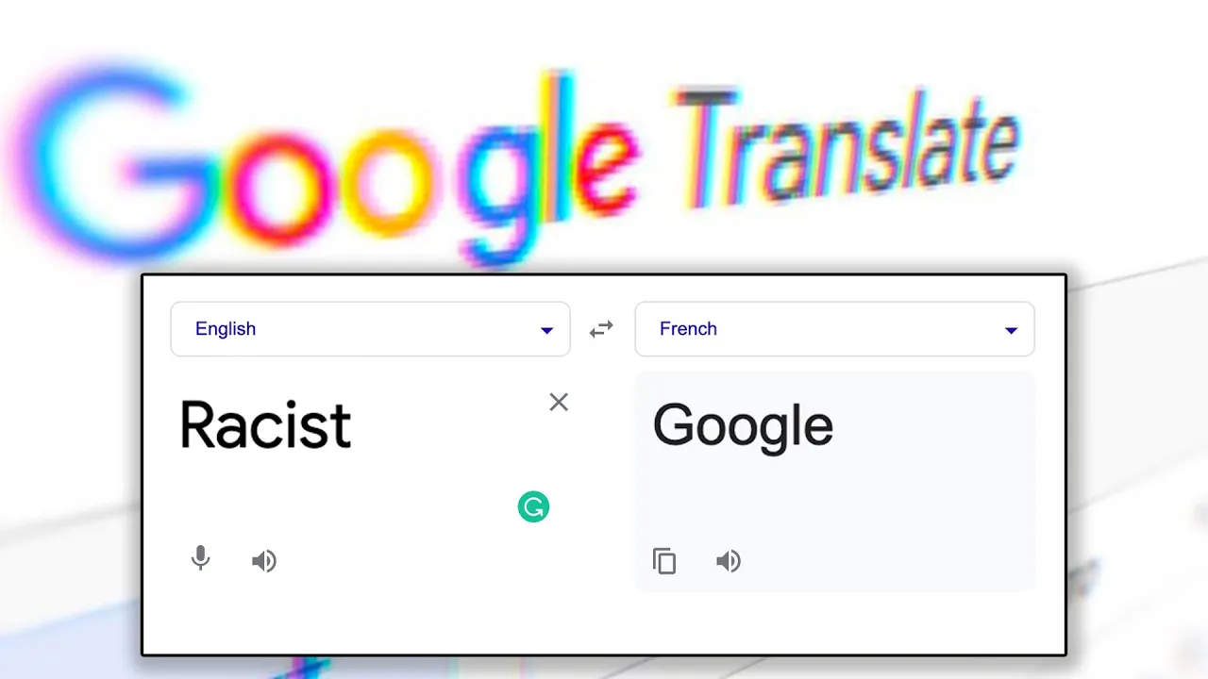Click the grey translation output panel
The image size is (1208, 679).
[x=834, y=481]
